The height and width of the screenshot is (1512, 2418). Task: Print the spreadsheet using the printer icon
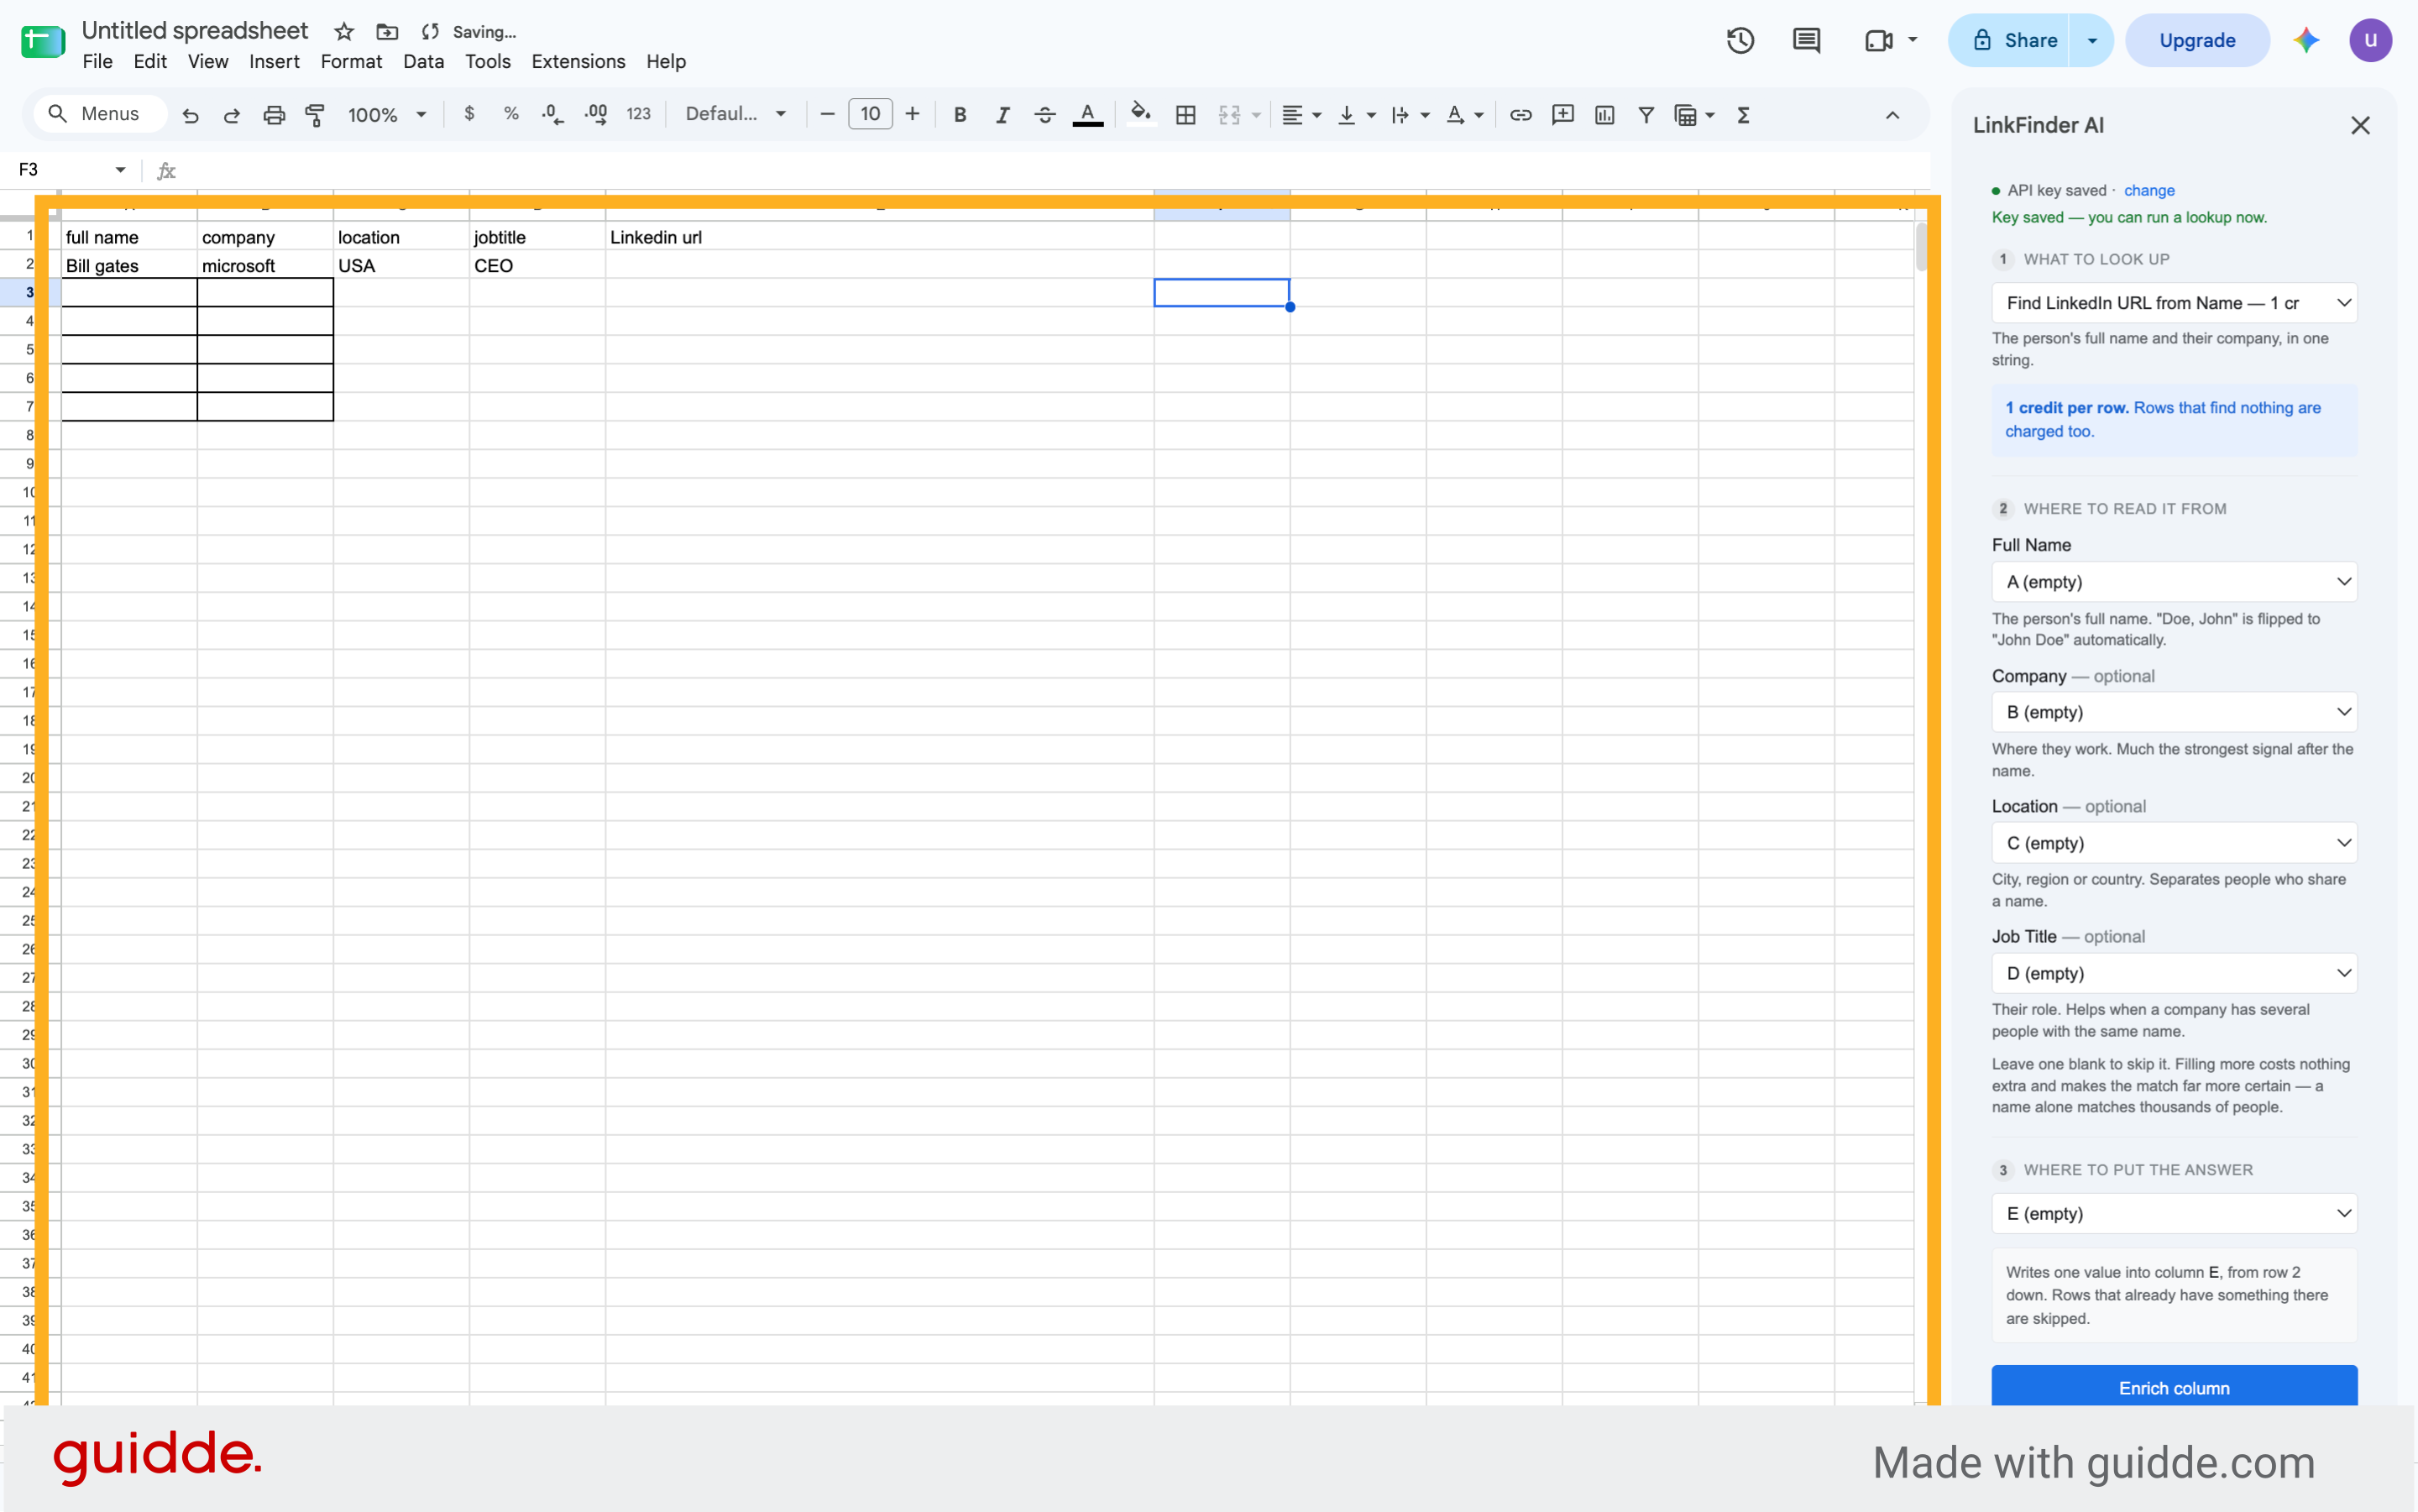pos(274,115)
